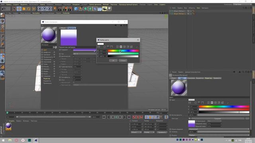
Task: Select the Move tool in the top toolbar
Action: 19,9
